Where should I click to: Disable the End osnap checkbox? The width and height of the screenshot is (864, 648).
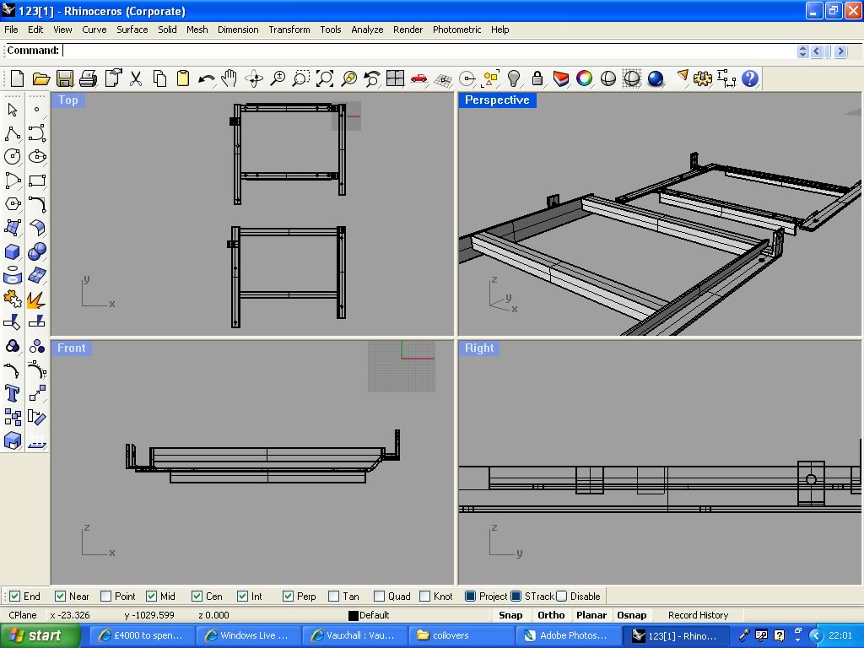(14, 596)
